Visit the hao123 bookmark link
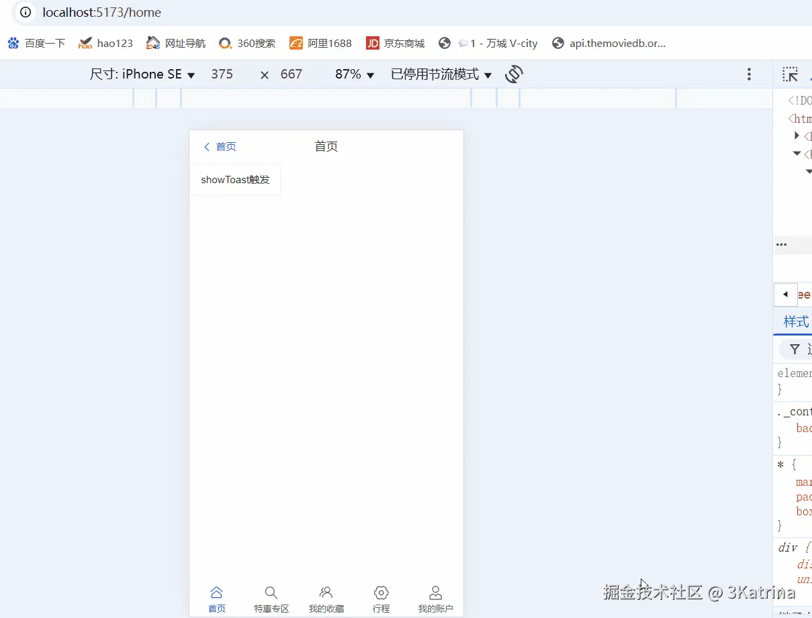 (105, 42)
